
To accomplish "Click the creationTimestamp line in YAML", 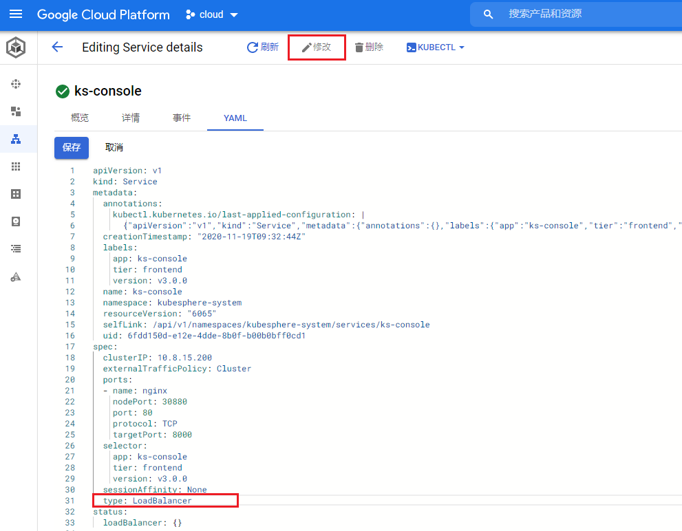I will [x=204, y=237].
